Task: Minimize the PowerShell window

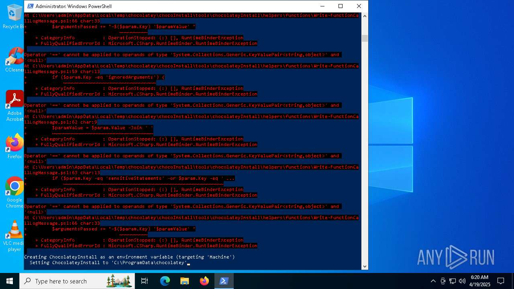Action: (x=322, y=6)
